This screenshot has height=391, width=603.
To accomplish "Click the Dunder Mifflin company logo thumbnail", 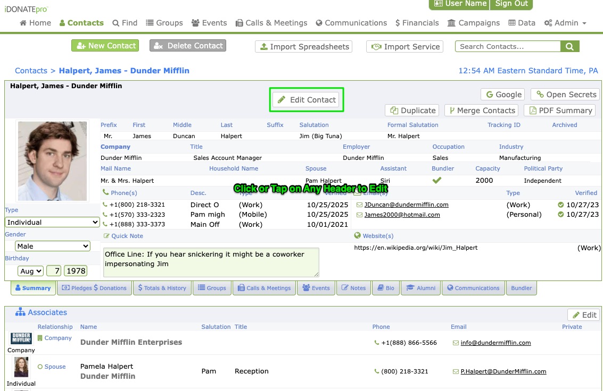I will [x=21, y=338].
